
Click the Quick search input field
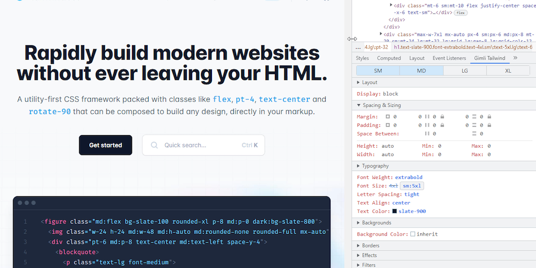(204, 146)
